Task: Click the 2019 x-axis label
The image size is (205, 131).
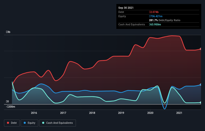Action: point(121,113)
